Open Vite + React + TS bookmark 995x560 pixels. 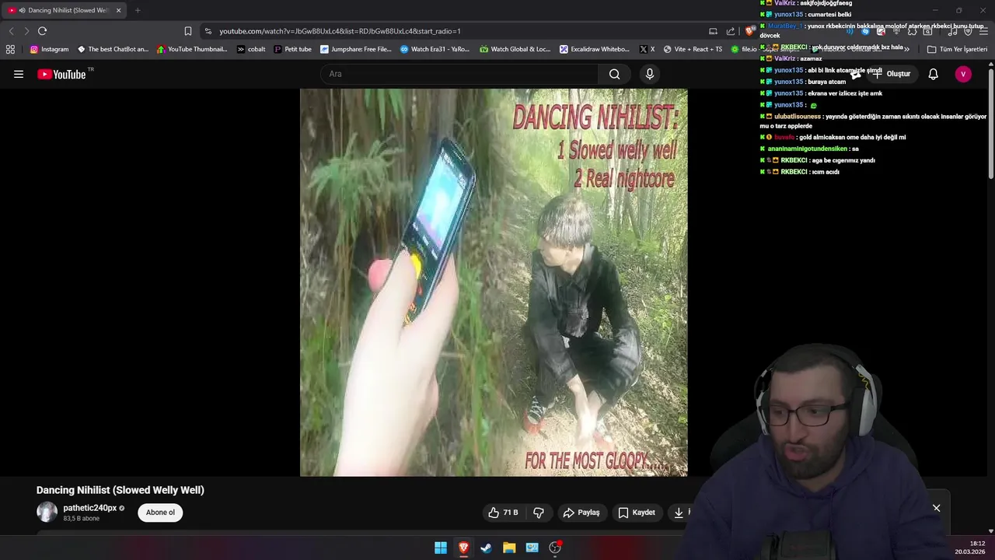coord(693,49)
